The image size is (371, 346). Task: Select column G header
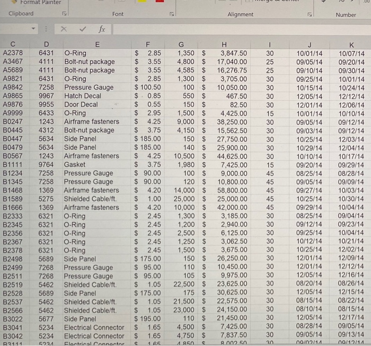click(181, 45)
